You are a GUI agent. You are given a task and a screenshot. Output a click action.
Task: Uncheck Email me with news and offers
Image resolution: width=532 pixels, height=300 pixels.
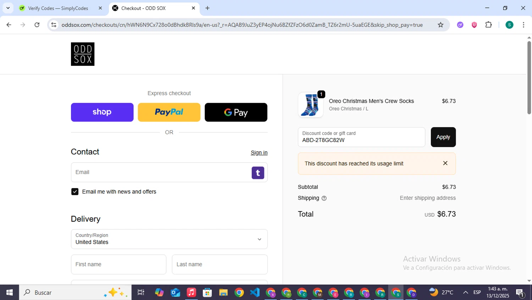(75, 192)
